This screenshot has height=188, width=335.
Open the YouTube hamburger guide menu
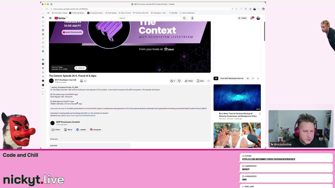point(50,18)
